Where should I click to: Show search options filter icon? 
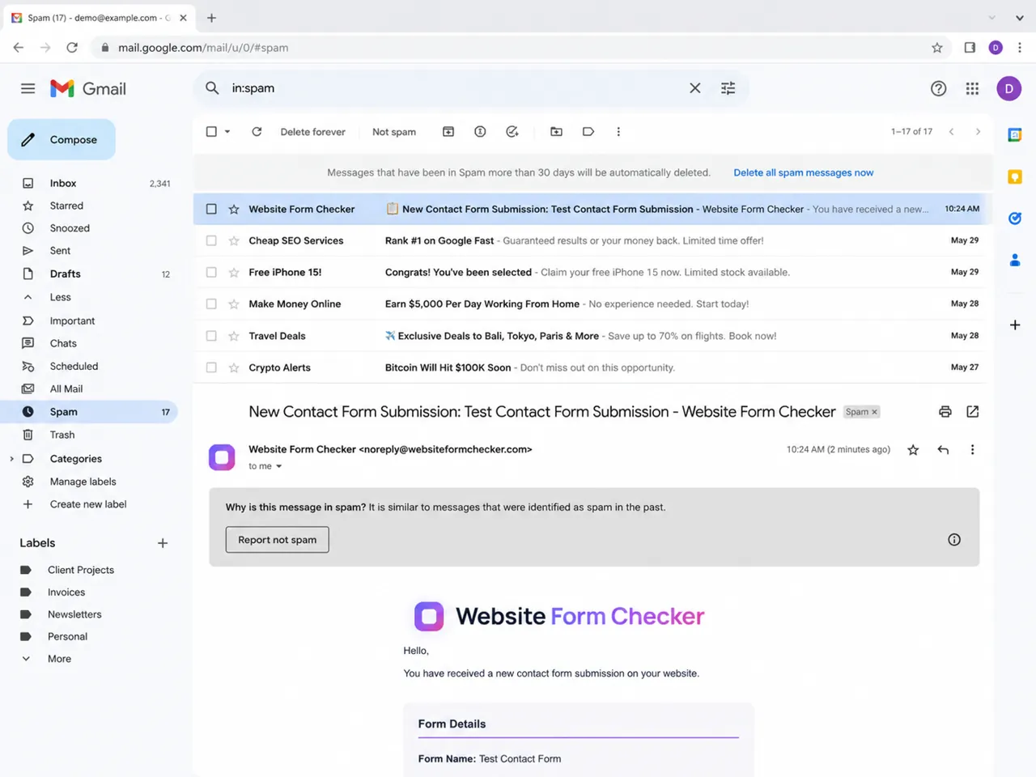pyautogui.click(x=728, y=88)
